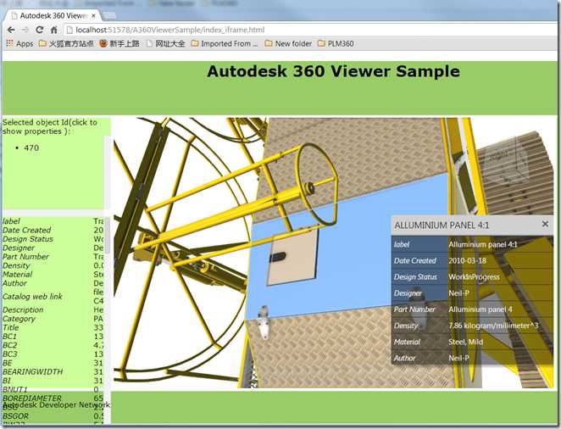Click Part Number value 'Alluminium panel 4'

tap(480, 309)
